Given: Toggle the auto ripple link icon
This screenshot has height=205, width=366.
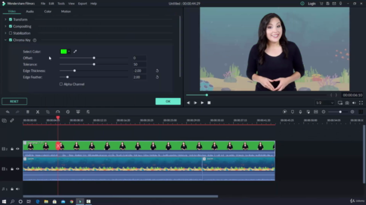Looking at the screenshot, I should point(12,120).
